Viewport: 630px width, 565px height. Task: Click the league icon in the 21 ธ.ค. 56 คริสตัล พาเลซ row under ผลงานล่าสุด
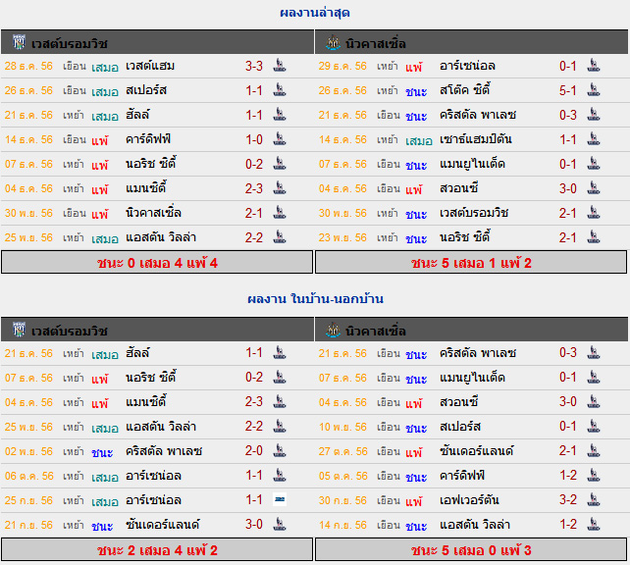594,115
